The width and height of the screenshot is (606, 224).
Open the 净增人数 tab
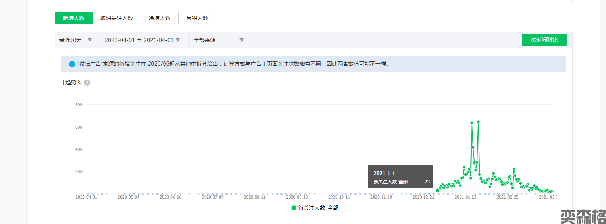[x=160, y=18]
